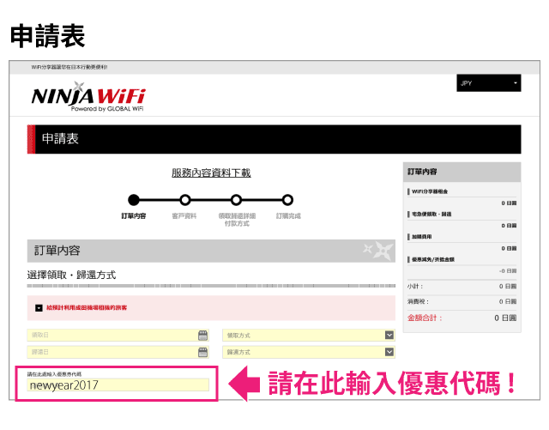This screenshot has width=549, height=430.
Task: Select the 訂購完成 progress step
Action: coord(288,207)
